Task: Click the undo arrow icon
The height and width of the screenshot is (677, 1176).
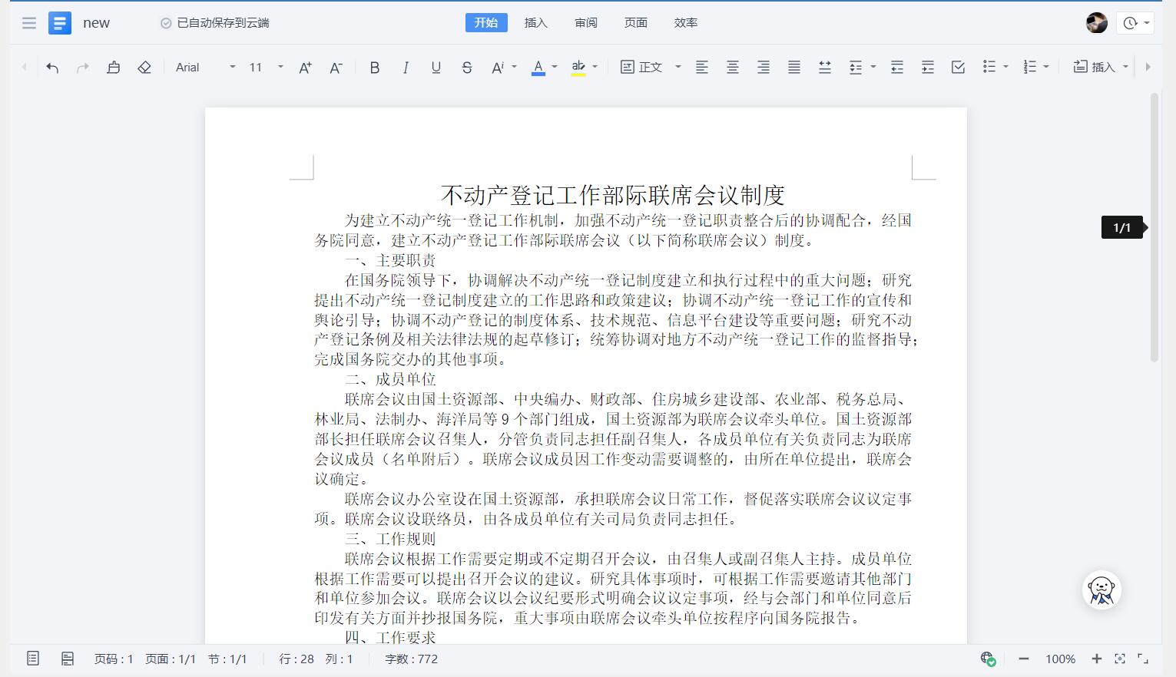Action: tap(52, 68)
